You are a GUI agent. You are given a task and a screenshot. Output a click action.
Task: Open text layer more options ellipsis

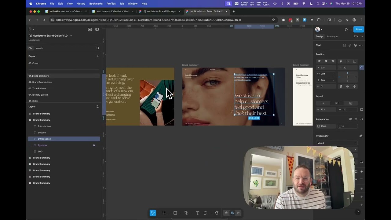[x=361, y=45]
